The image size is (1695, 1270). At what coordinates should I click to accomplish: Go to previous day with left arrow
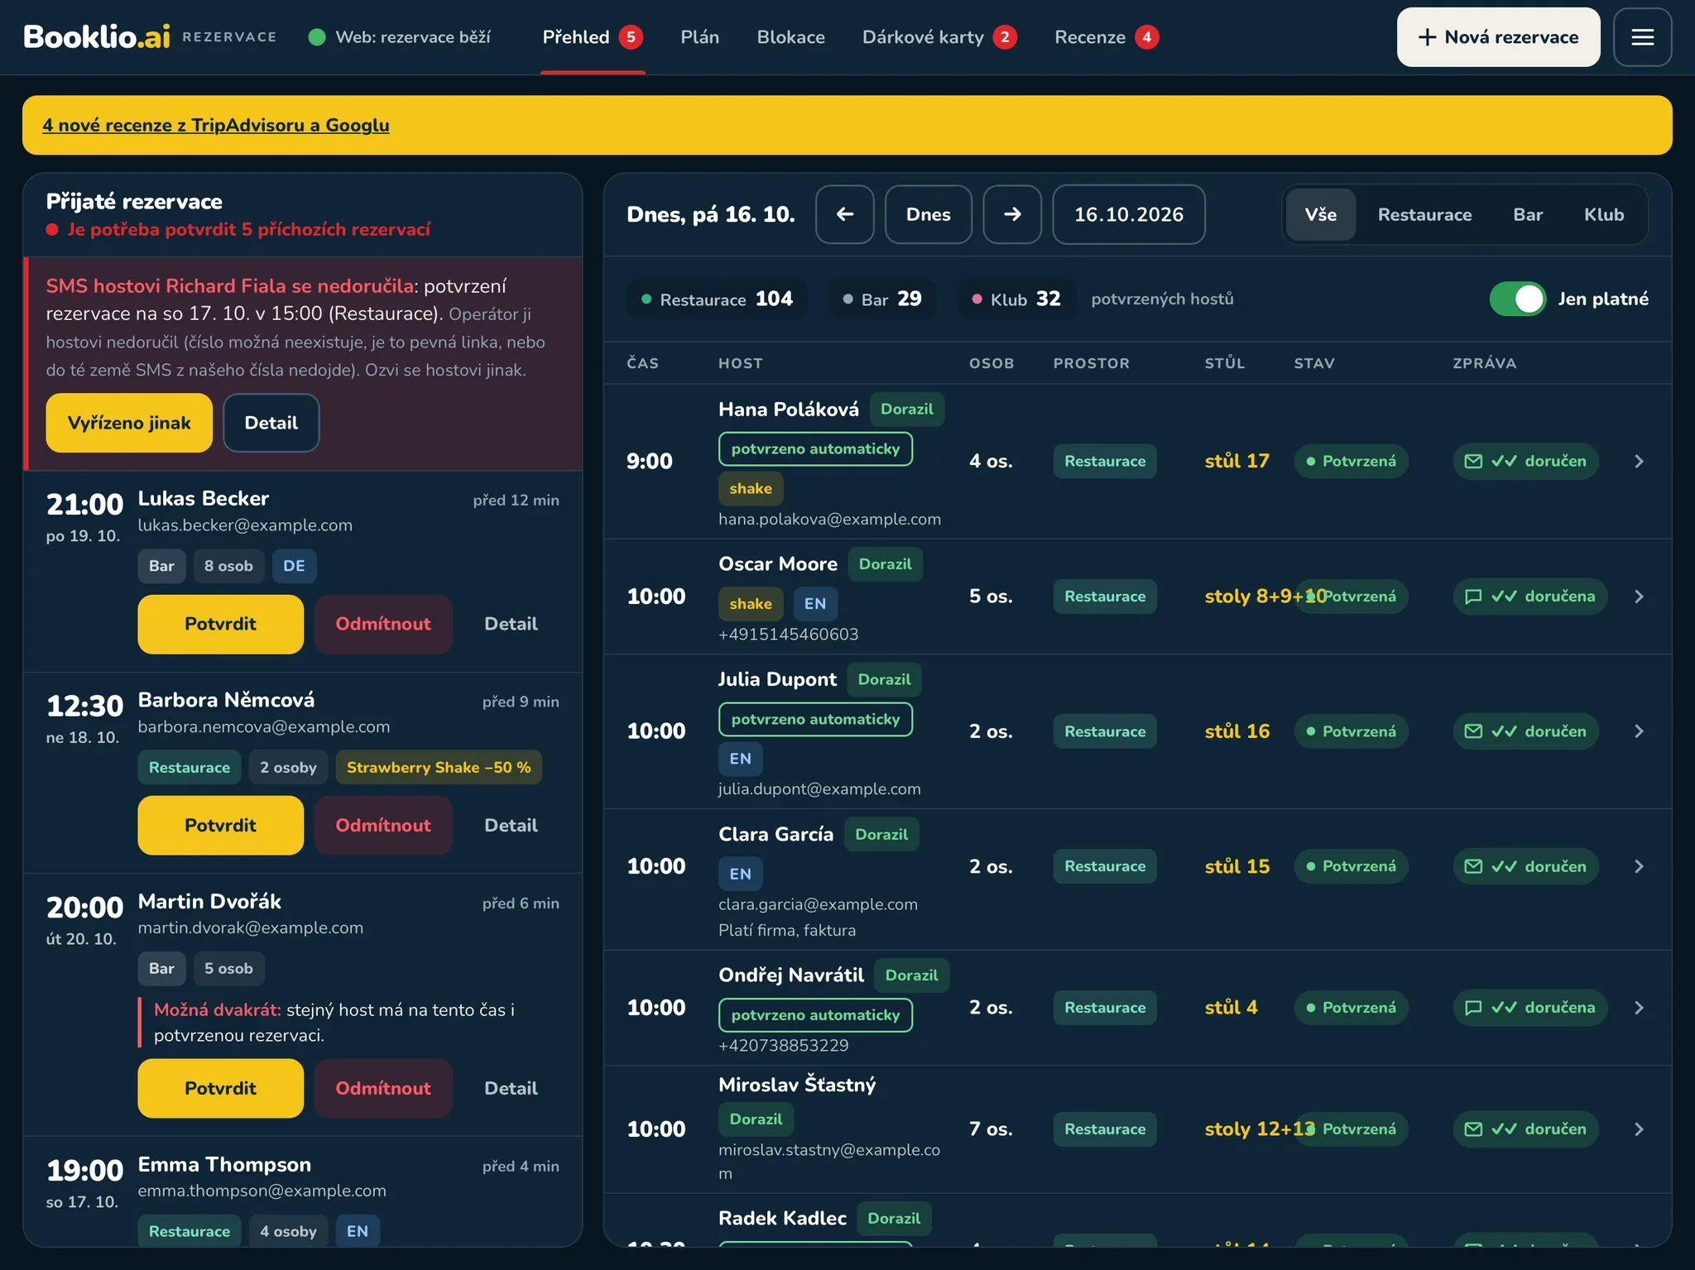(x=844, y=214)
